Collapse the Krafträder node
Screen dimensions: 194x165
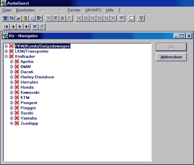pos(6,57)
